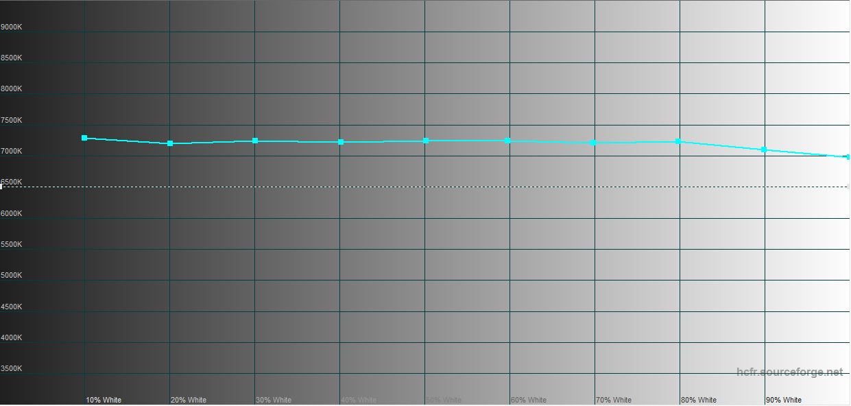This screenshot has height=406, width=851.
Task: Click the cyan data point at 10% White
Action: [x=84, y=138]
